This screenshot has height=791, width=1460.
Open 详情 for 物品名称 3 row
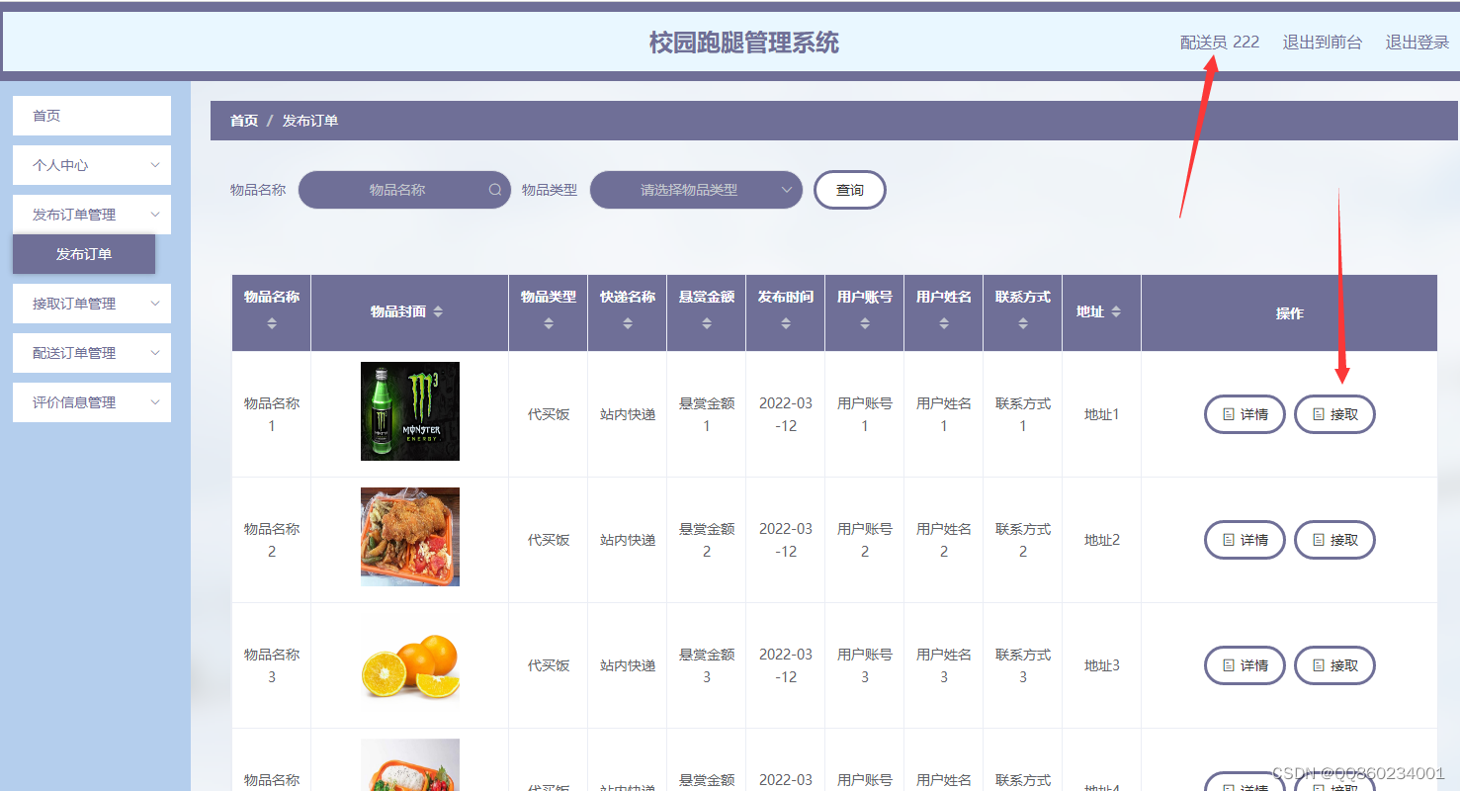[x=1245, y=665]
